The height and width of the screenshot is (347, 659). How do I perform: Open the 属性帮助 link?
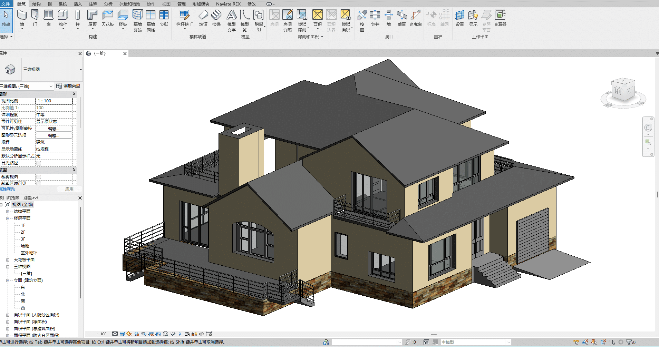(8, 189)
